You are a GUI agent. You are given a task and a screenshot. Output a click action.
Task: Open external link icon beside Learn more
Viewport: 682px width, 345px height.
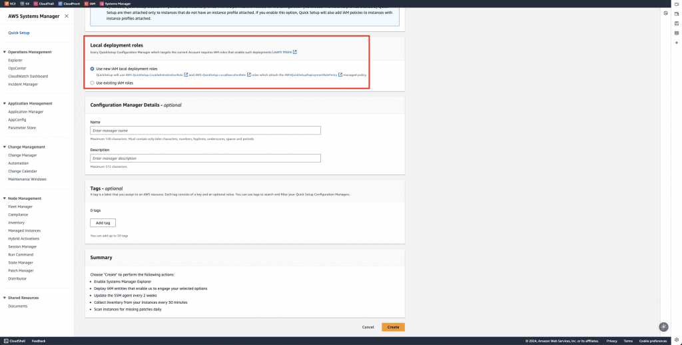click(x=295, y=52)
